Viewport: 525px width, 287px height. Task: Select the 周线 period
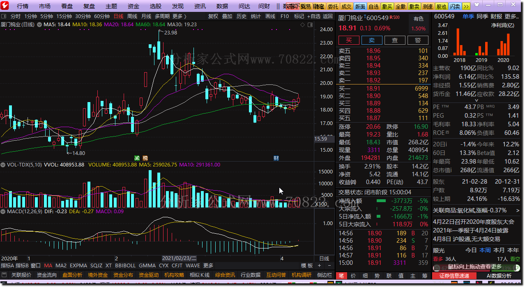point(132,16)
